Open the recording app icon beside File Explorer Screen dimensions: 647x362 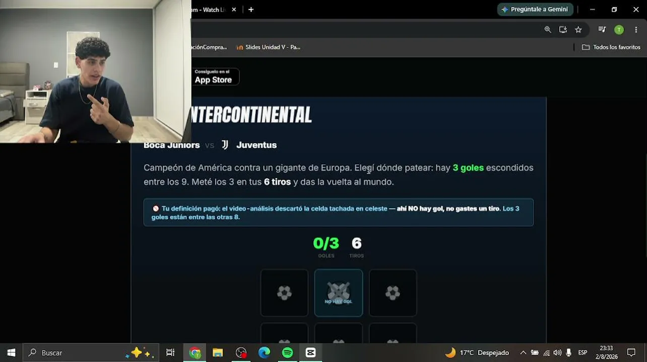(241, 353)
